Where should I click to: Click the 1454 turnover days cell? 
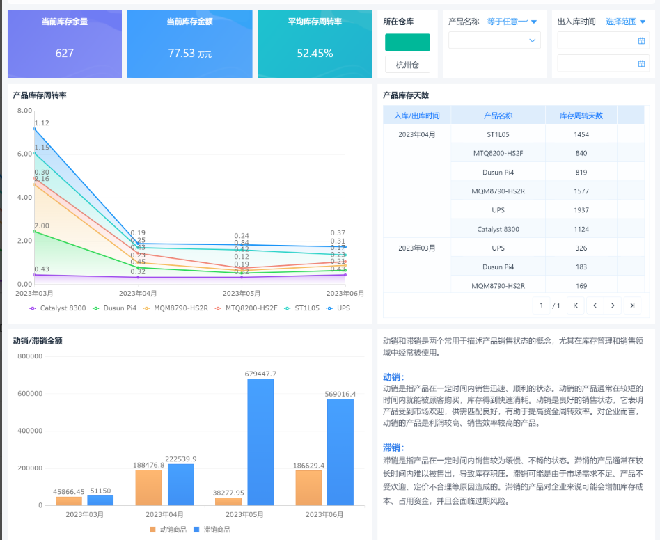[x=581, y=134]
